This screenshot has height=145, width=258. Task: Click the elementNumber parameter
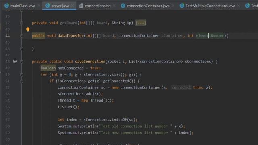[210, 36]
